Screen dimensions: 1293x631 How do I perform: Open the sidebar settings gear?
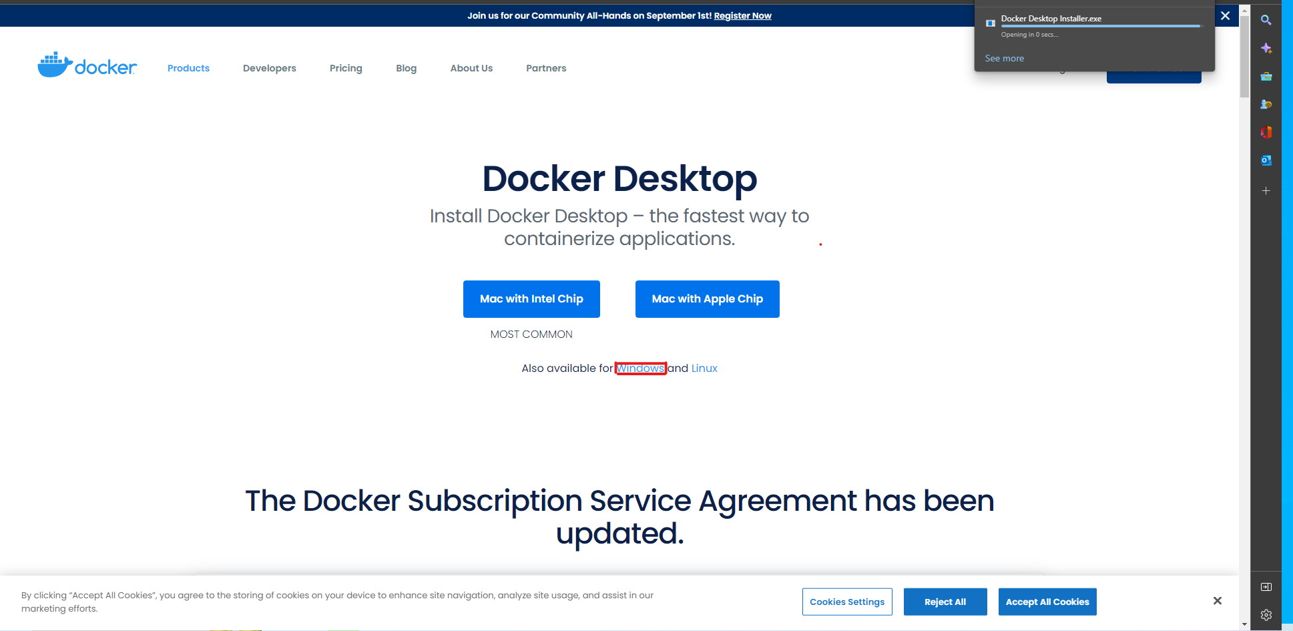1266,615
